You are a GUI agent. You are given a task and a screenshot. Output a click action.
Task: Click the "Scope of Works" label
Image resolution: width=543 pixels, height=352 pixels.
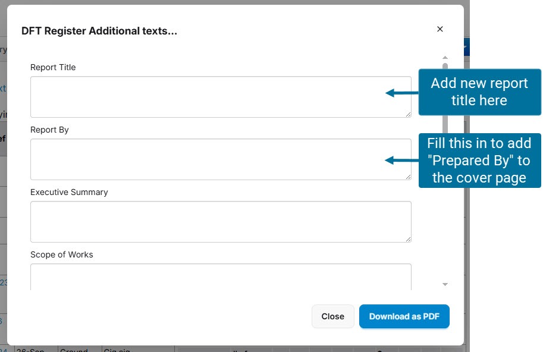(x=62, y=254)
